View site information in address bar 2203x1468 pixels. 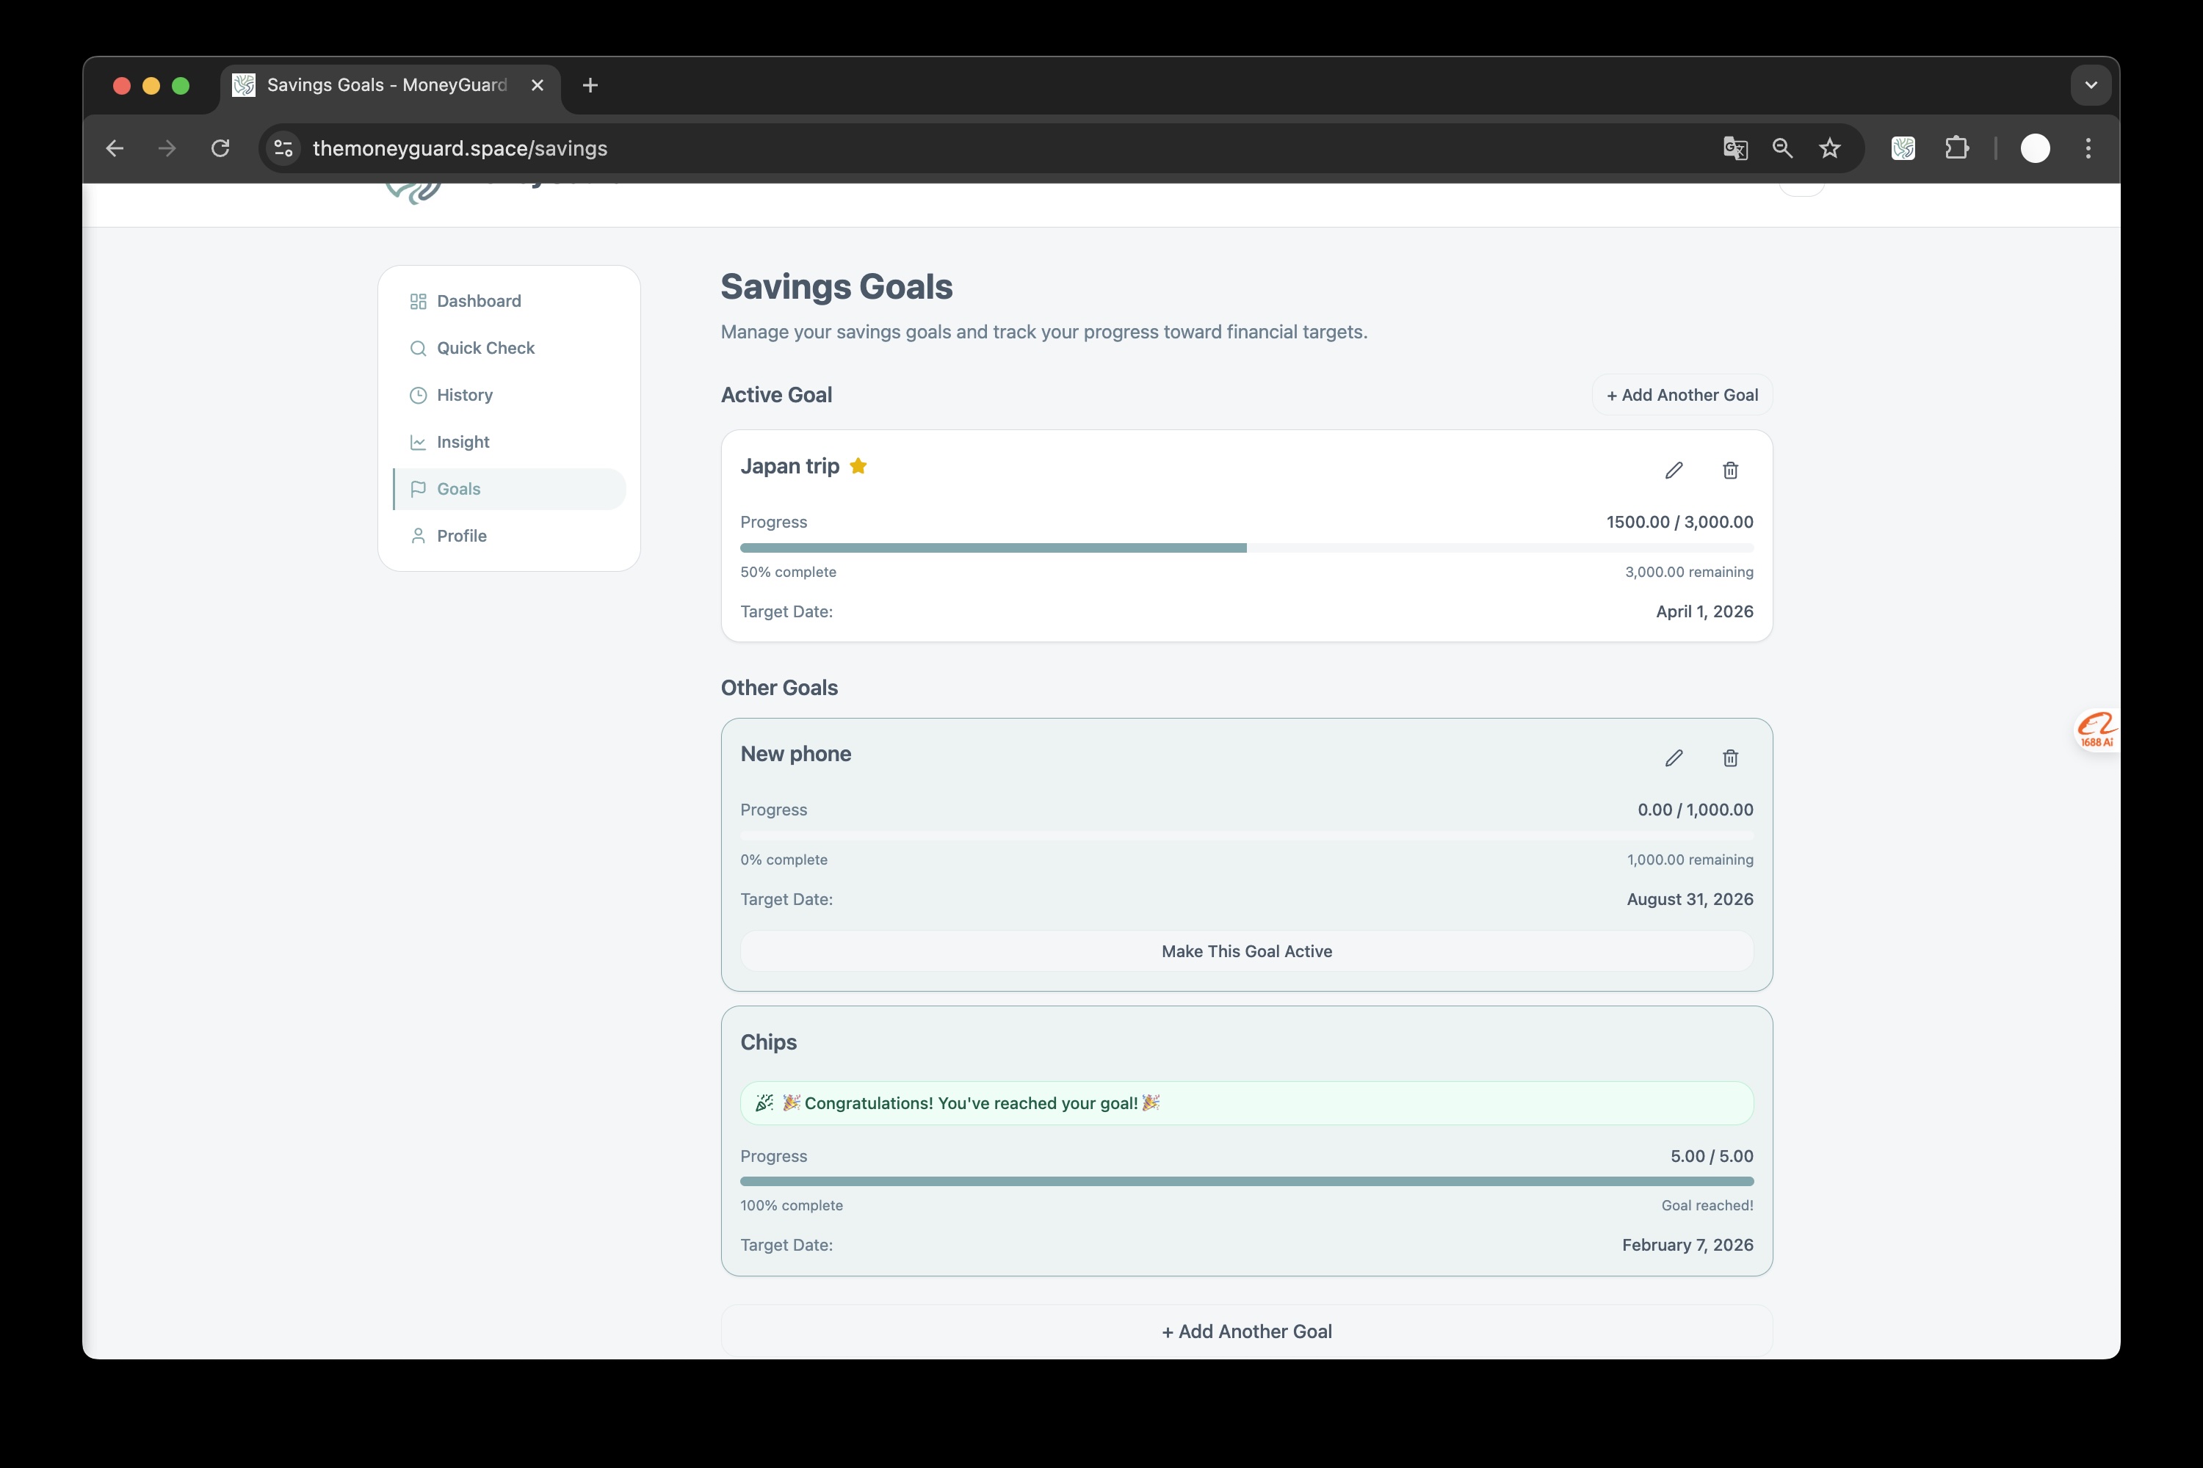(283, 148)
